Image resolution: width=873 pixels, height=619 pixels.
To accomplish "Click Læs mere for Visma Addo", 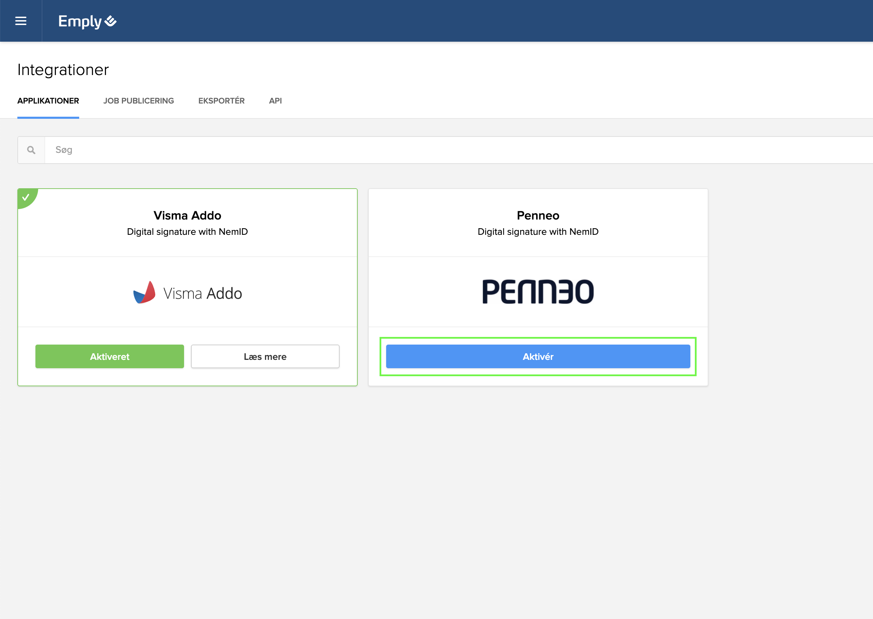I will click(265, 356).
